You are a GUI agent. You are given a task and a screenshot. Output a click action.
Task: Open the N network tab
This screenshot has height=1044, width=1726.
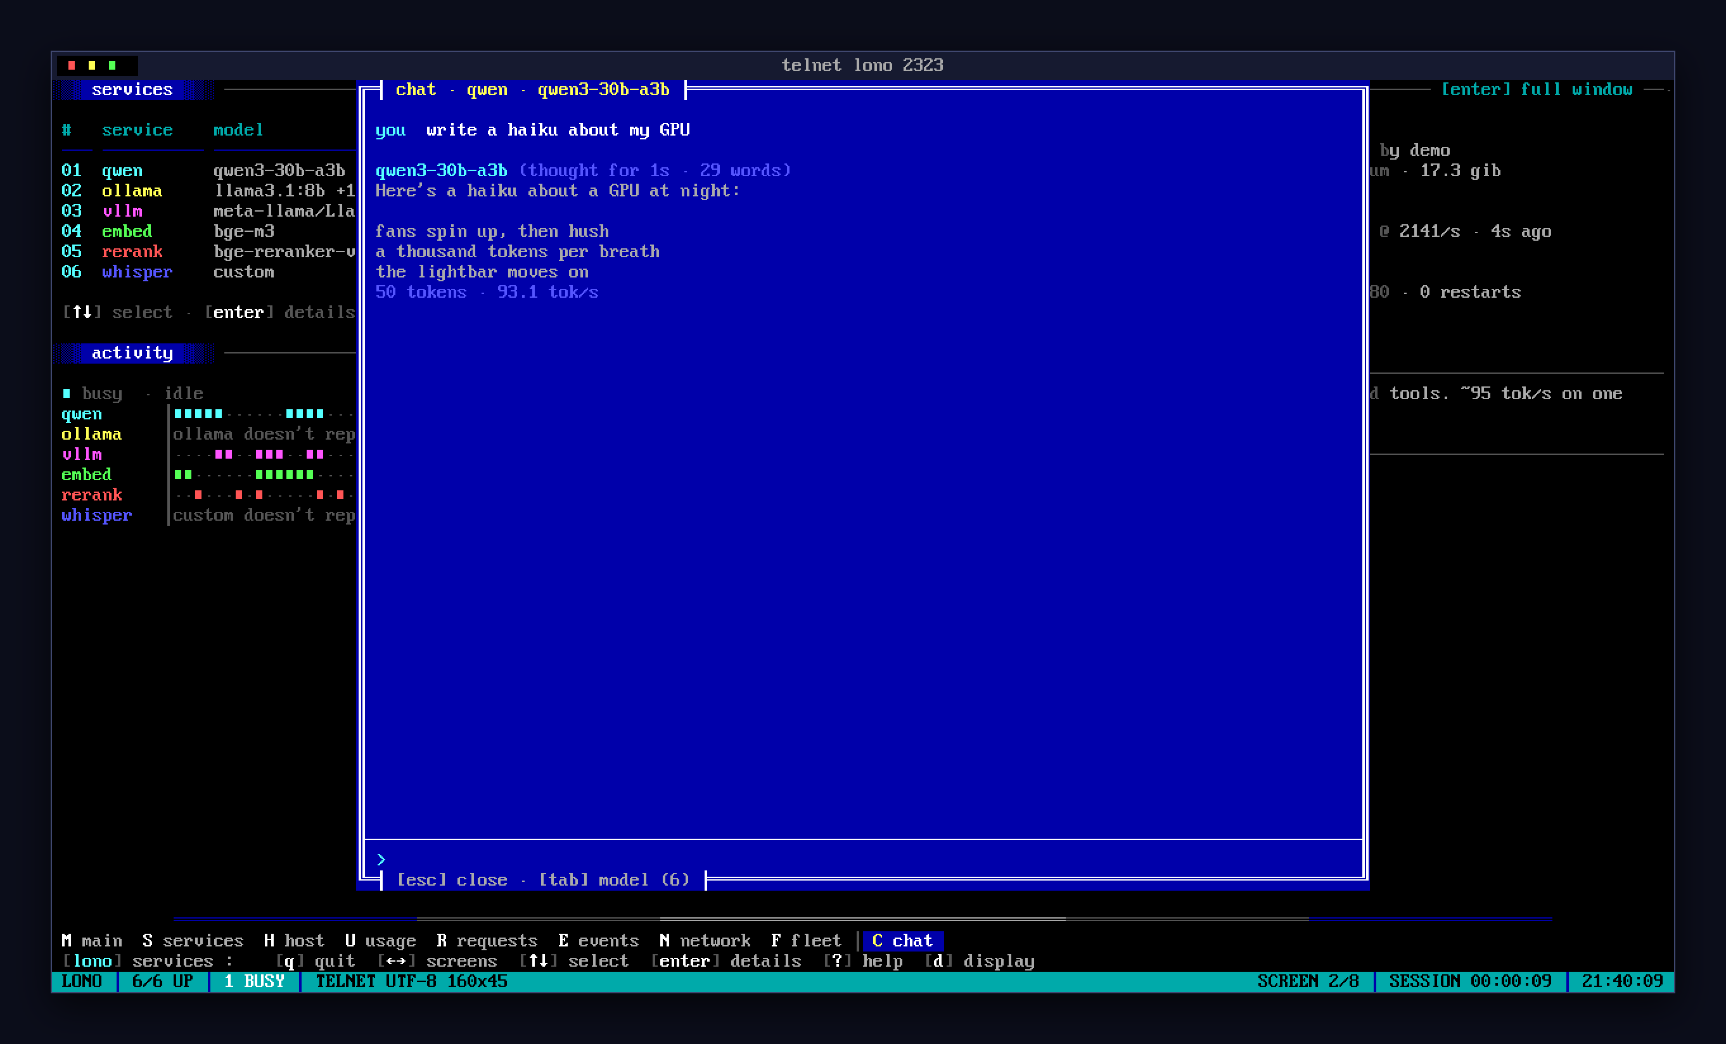point(705,940)
